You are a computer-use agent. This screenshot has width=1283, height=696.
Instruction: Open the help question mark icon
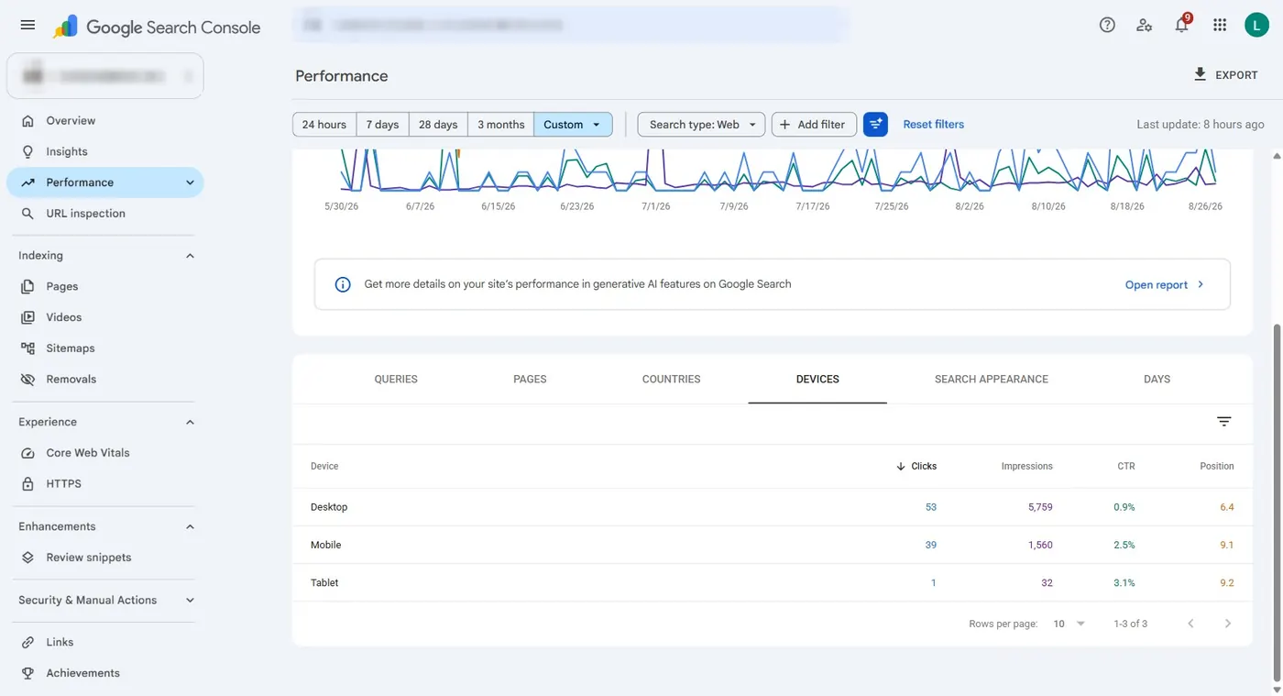[1107, 25]
